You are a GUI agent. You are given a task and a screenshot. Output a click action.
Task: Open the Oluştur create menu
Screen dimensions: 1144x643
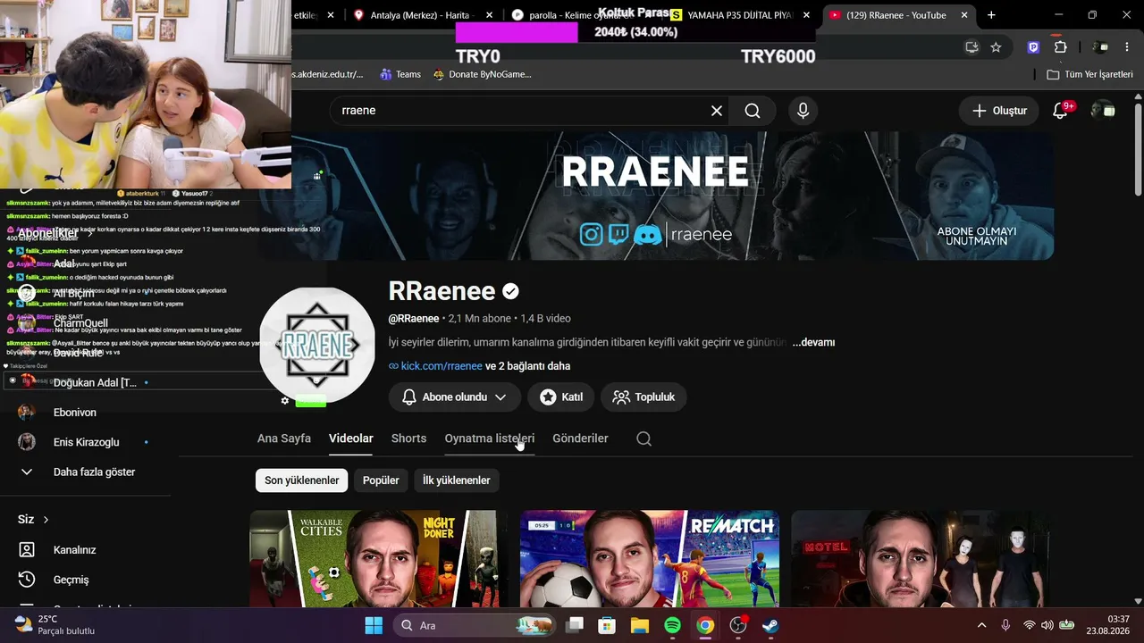click(999, 111)
